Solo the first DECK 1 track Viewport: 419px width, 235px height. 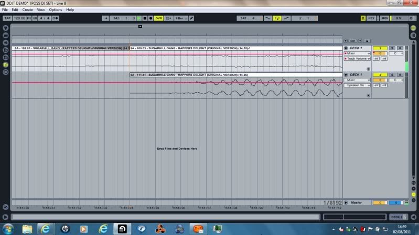392,48
